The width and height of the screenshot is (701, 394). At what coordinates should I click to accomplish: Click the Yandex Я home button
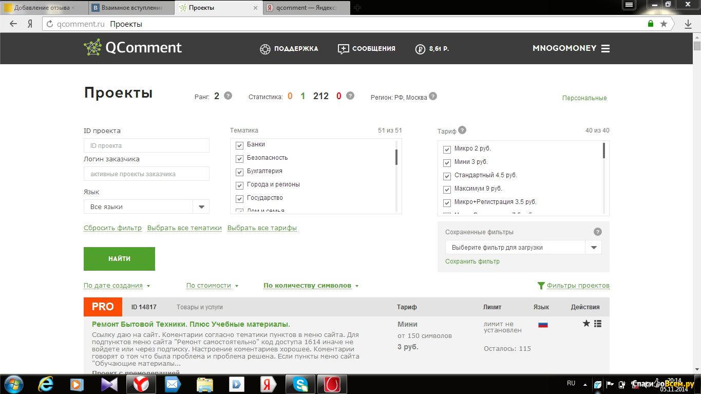pyautogui.click(x=30, y=24)
